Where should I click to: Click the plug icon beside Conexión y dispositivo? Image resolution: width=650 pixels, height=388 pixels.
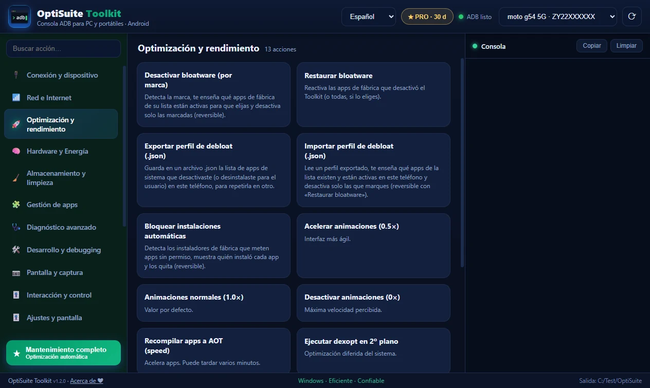[x=16, y=75]
